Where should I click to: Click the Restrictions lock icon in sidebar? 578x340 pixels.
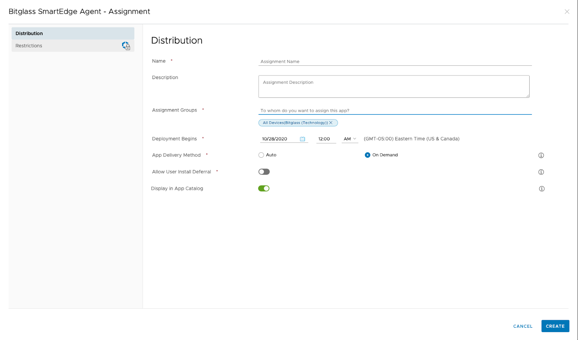(126, 46)
